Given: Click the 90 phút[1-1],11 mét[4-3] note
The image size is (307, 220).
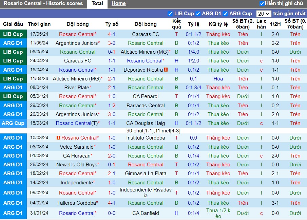Looking at the screenshot, I should [153, 131].
